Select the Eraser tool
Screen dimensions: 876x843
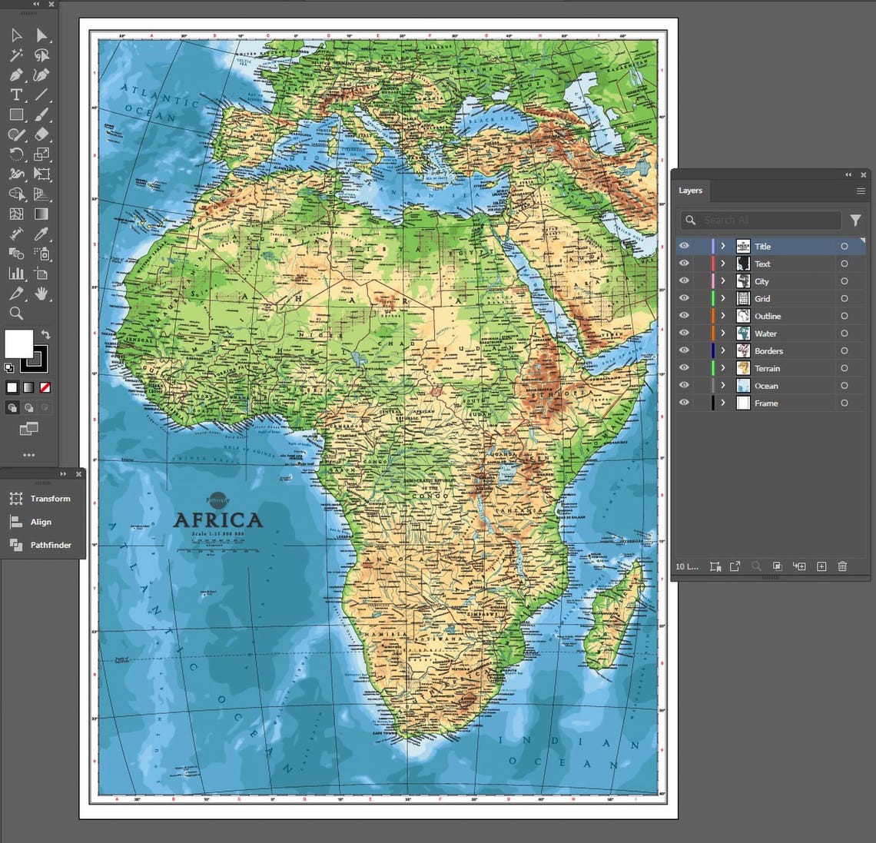point(41,134)
